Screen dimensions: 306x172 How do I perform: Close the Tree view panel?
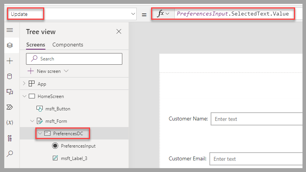click(119, 31)
